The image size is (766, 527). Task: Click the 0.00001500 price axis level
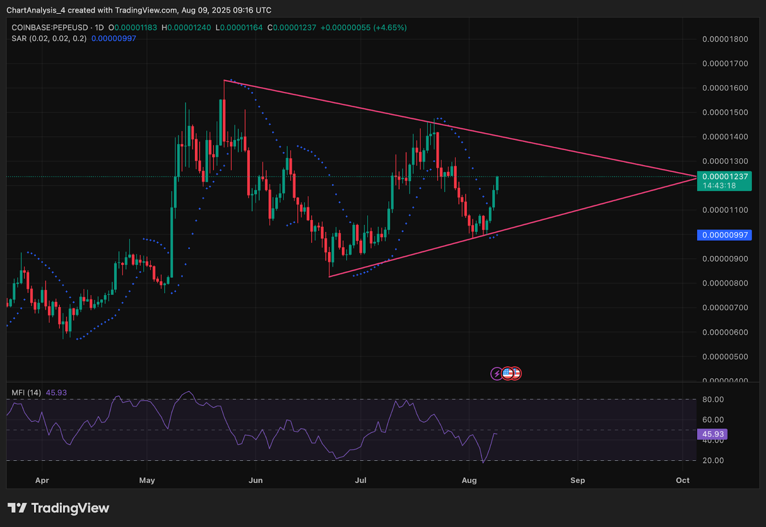coord(725,112)
